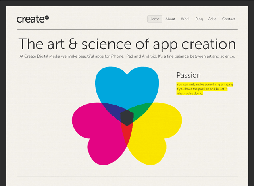Screen dimensions: 254x186
Task: Go to the Home navigation tab
Action: click(x=154, y=19)
